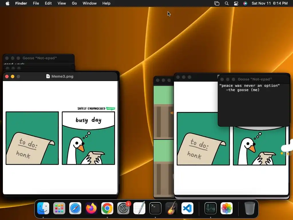
Task: Open Launchpad in the dock
Action: coord(59,208)
